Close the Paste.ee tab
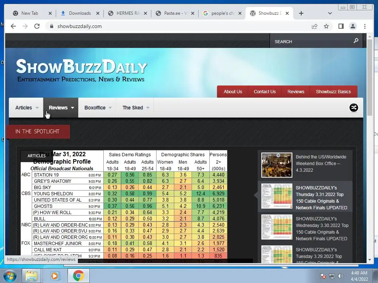 (x=193, y=13)
